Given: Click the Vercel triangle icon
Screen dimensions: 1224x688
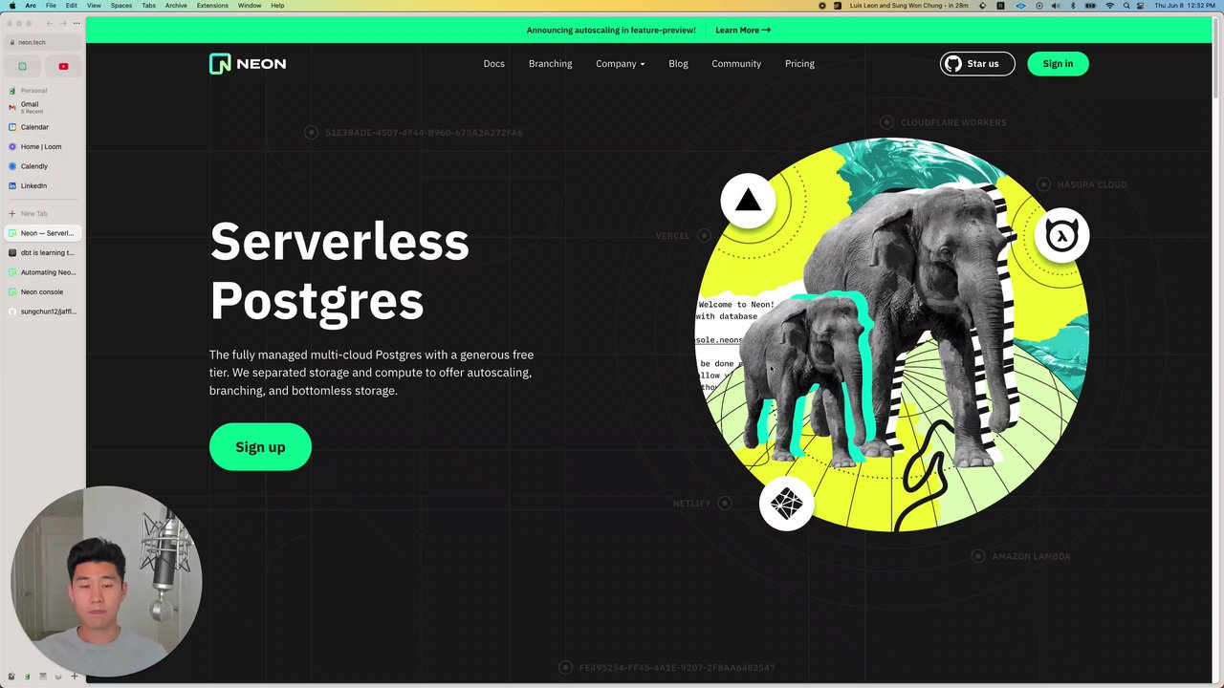Looking at the screenshot, I should point(748,201).
